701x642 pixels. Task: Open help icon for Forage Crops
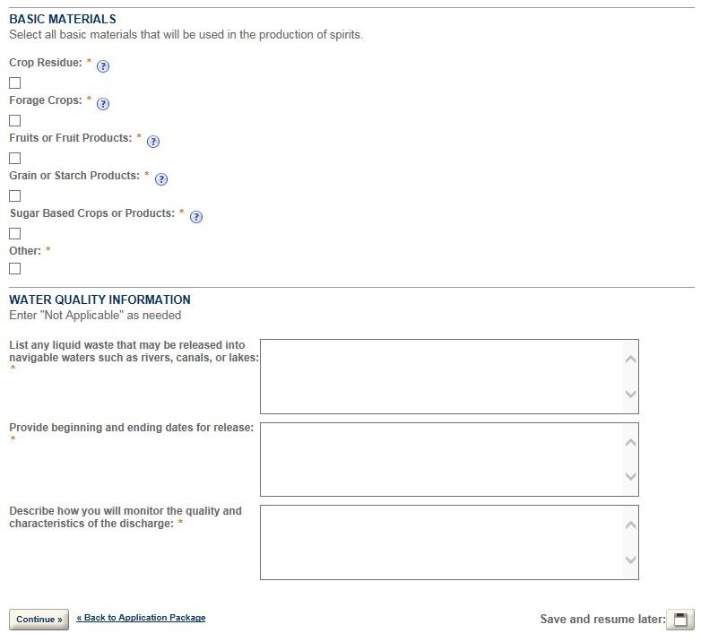[x=103, y=104]
